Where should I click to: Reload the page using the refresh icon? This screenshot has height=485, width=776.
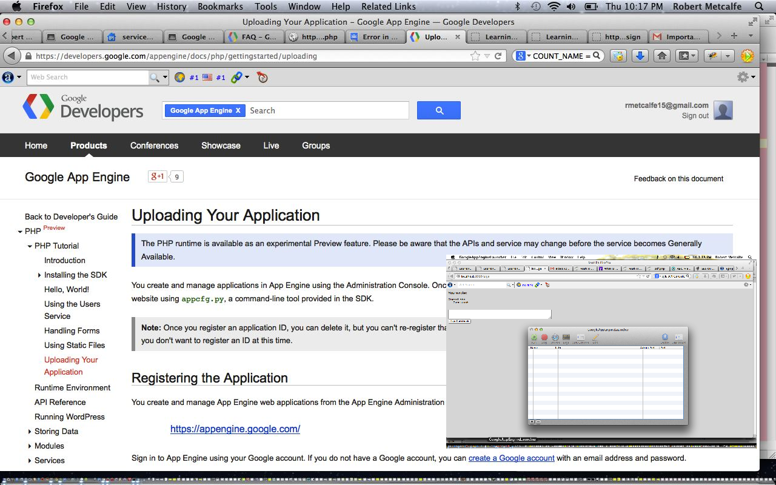point(498,56)
